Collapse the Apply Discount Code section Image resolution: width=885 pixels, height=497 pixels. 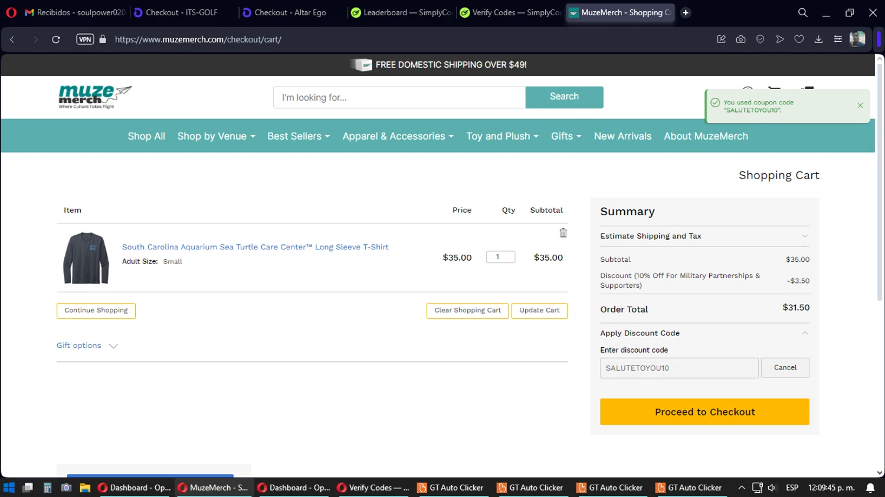click(x=704, y=333)
